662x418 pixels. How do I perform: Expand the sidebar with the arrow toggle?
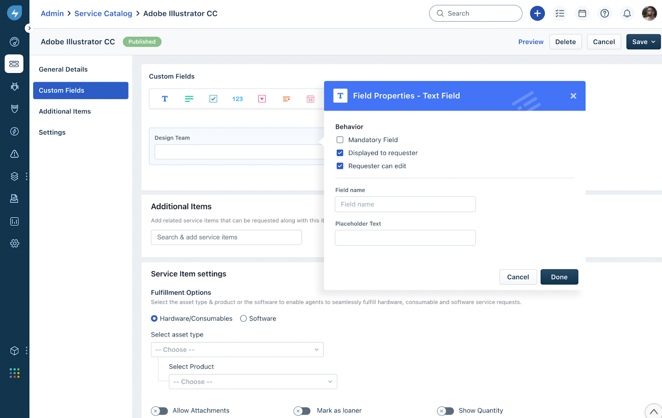tap(29, 28)
